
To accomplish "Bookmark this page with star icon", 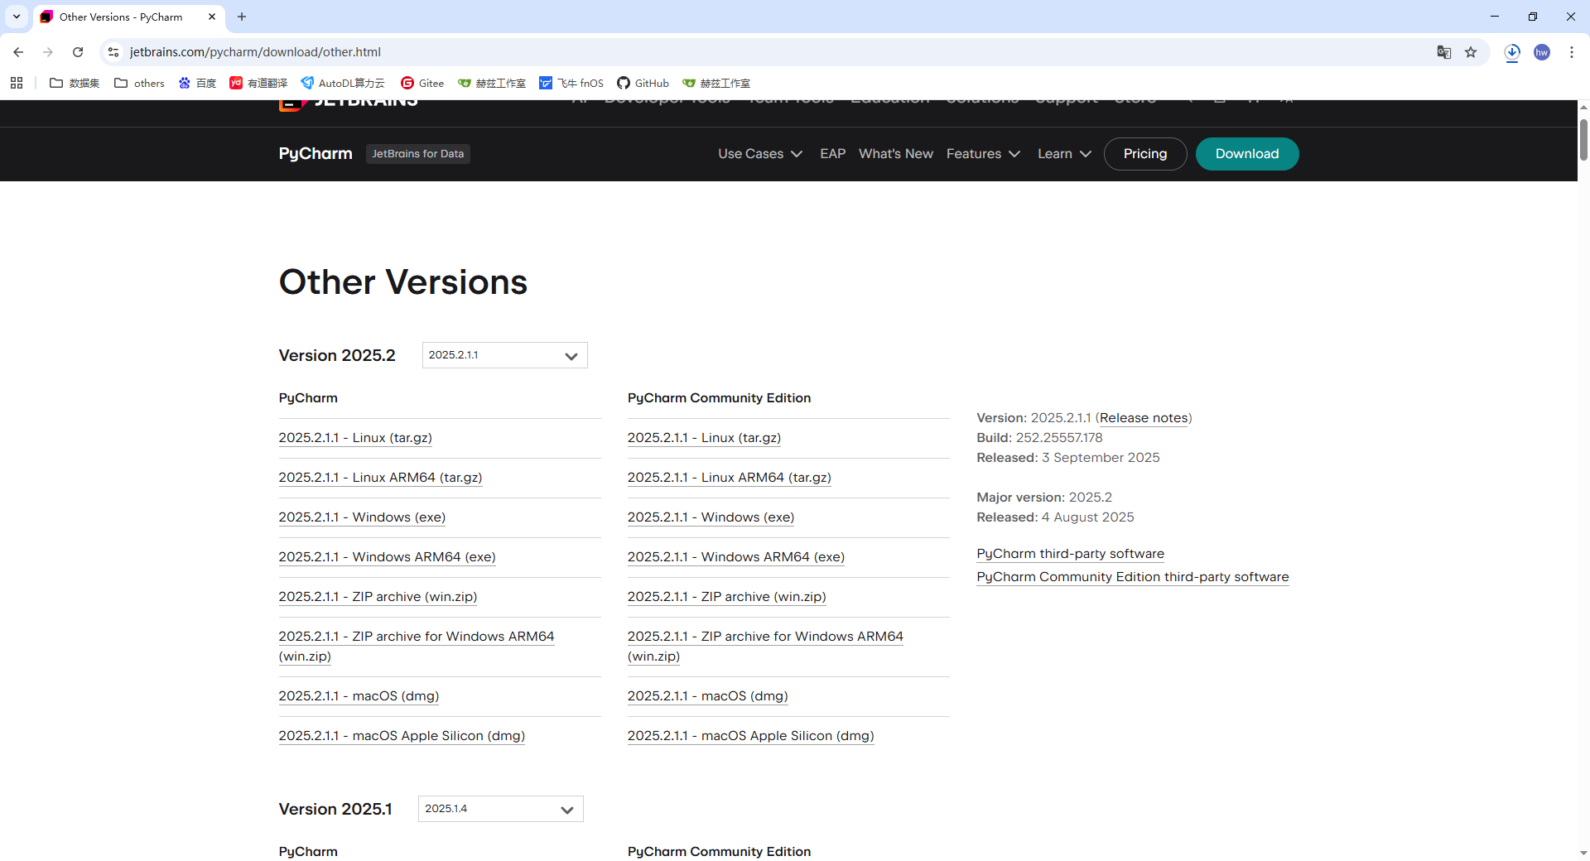I will (x=1471, y=52).
